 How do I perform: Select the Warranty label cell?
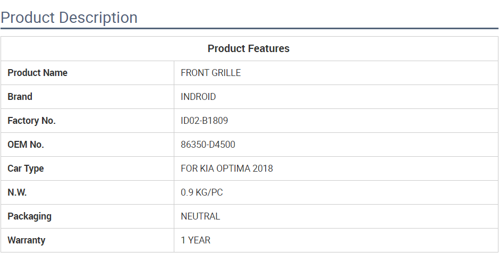coord(26,240)
